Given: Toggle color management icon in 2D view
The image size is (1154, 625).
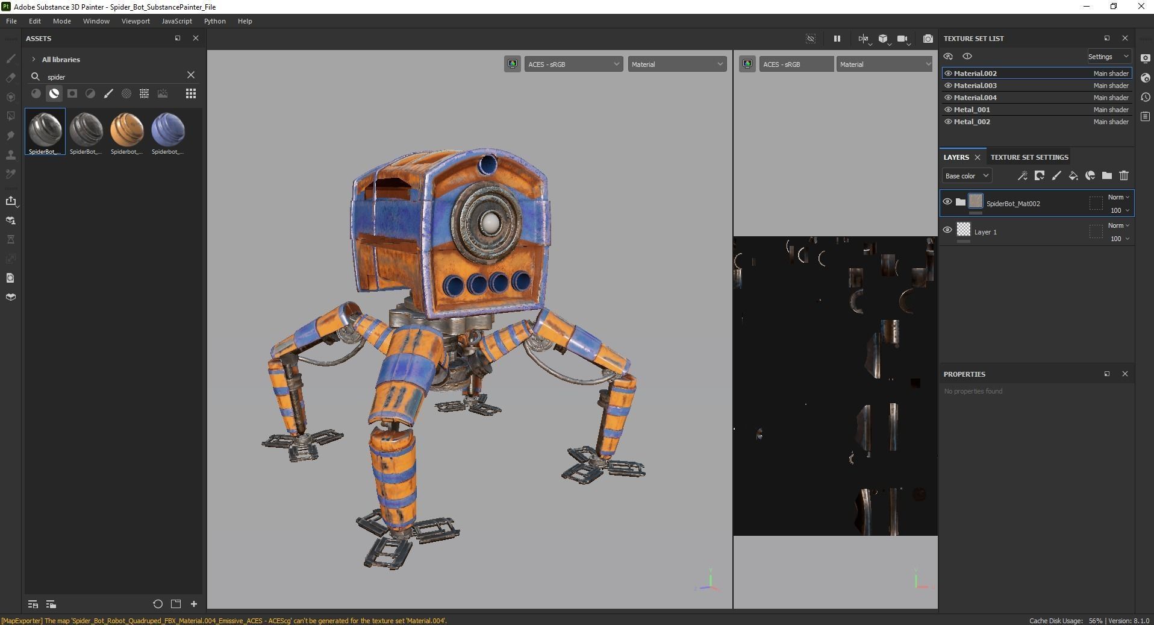Looking at the screenshot, I should [747, 64].
